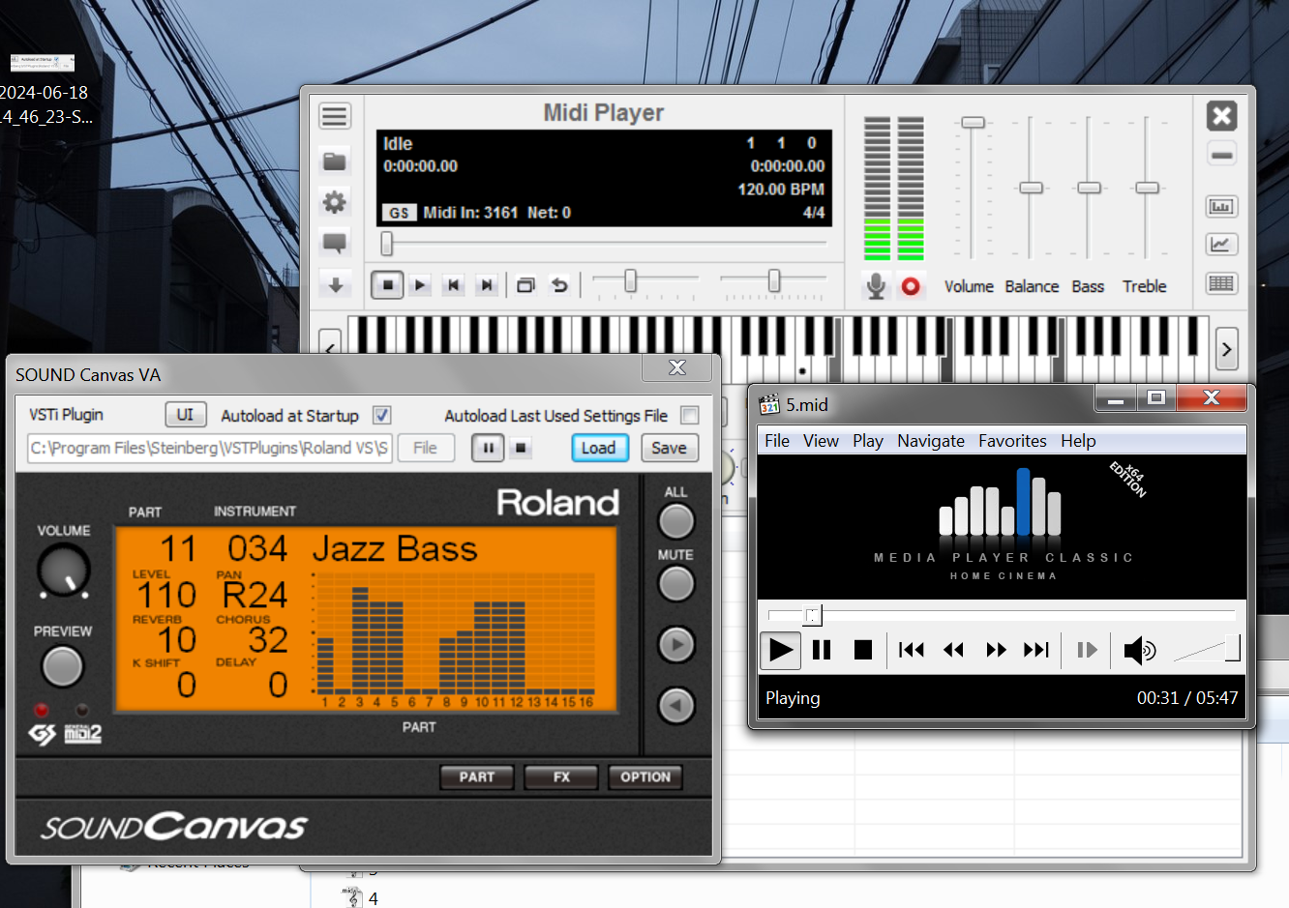Click the Save button

click(x=669, y=448)
